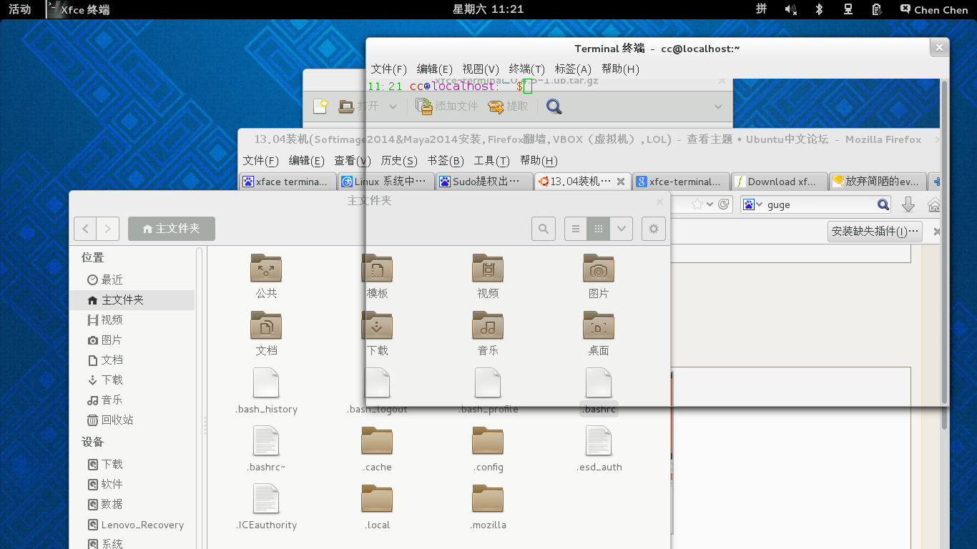
Task: Switch to Sudo提权出 Firefox tab
Action: coord(484,182)
